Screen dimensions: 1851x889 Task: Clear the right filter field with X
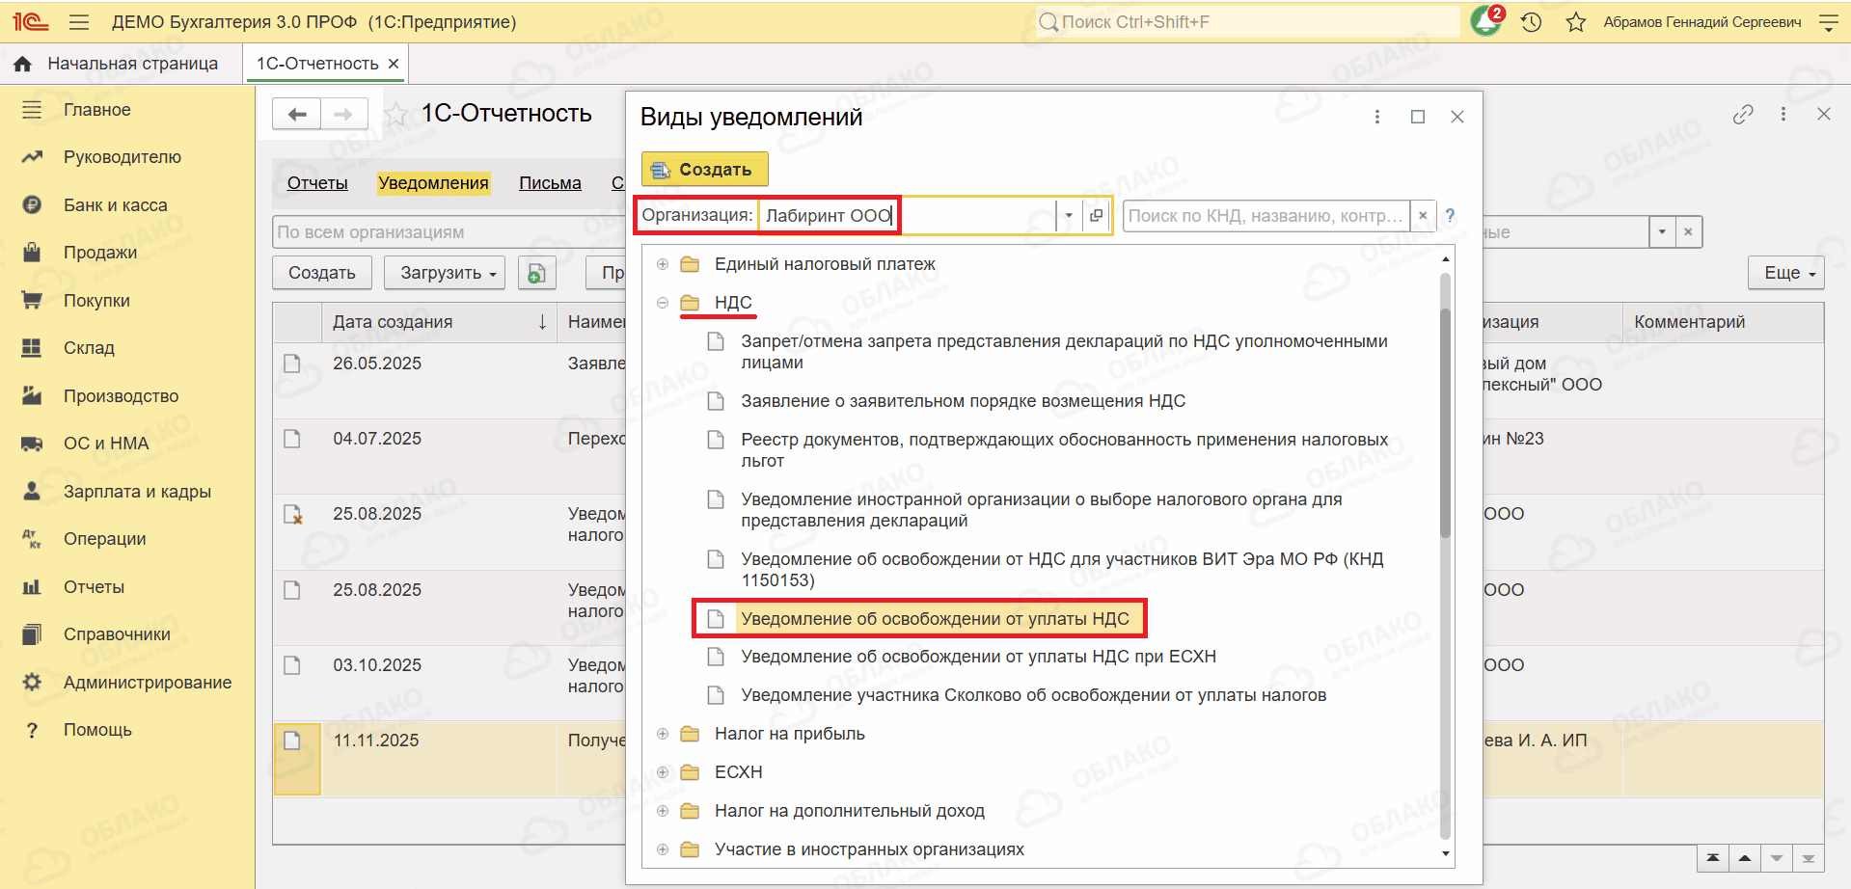1688,232
